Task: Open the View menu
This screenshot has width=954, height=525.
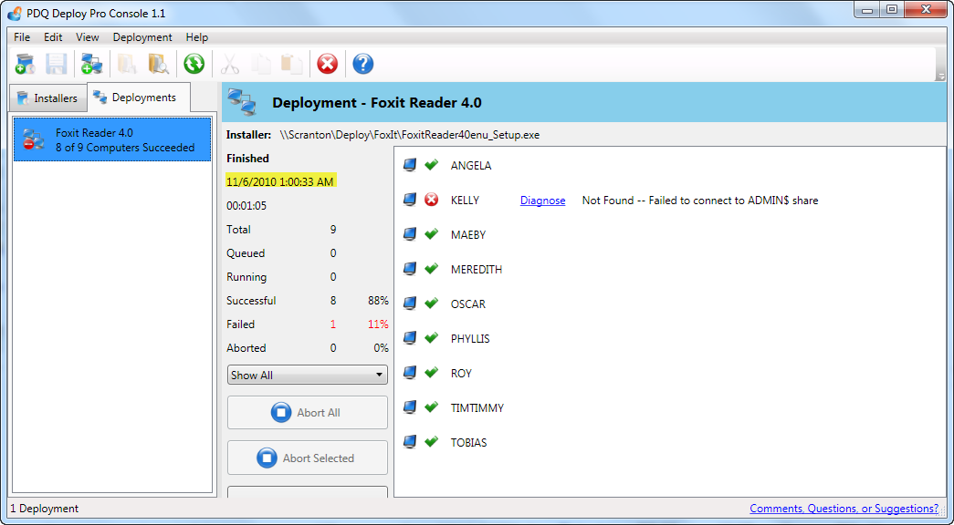Action: coord(88,37)
